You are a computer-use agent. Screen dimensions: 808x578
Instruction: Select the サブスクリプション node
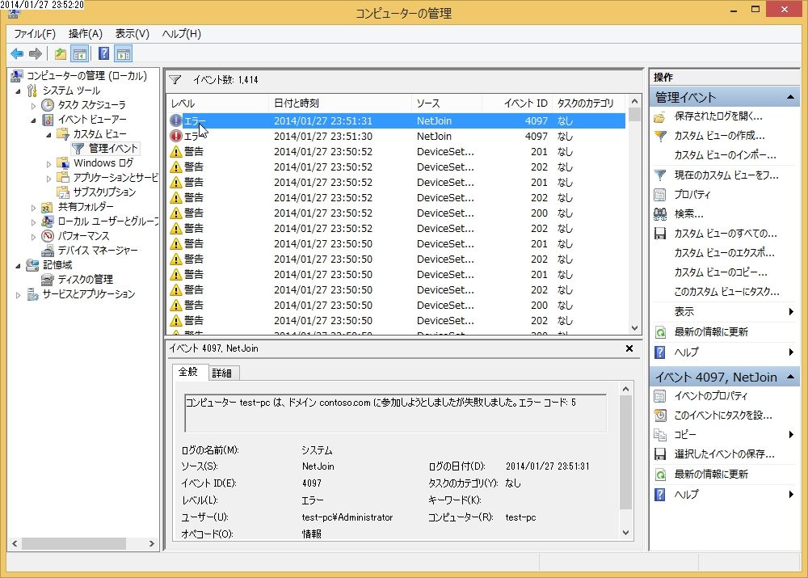(x=104, y=192)
